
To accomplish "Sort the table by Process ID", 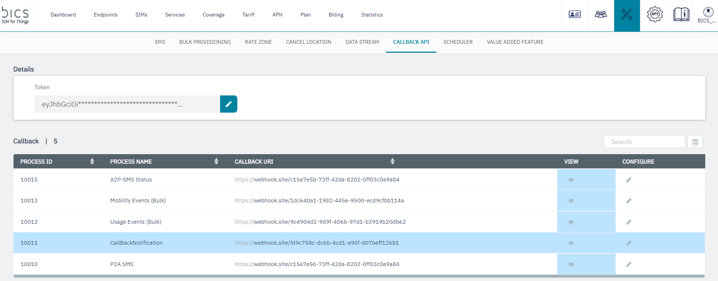I will tap(92, 162).
